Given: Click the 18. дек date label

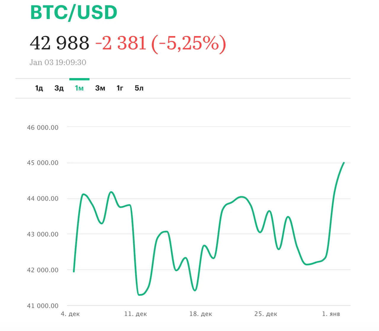Looking at the screenshot, I should (201, 314).
